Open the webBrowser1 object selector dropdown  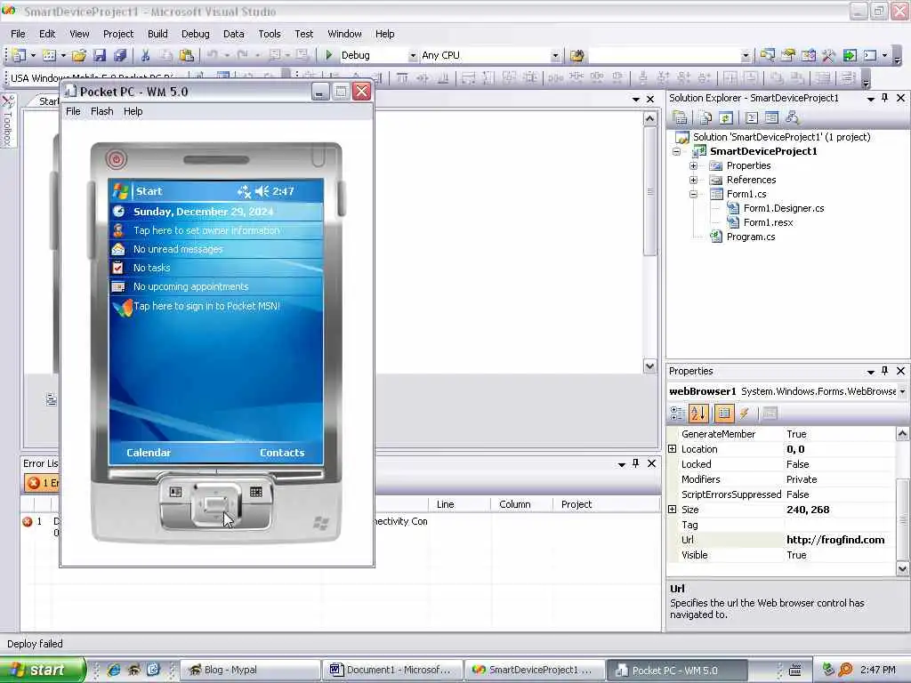902,391
